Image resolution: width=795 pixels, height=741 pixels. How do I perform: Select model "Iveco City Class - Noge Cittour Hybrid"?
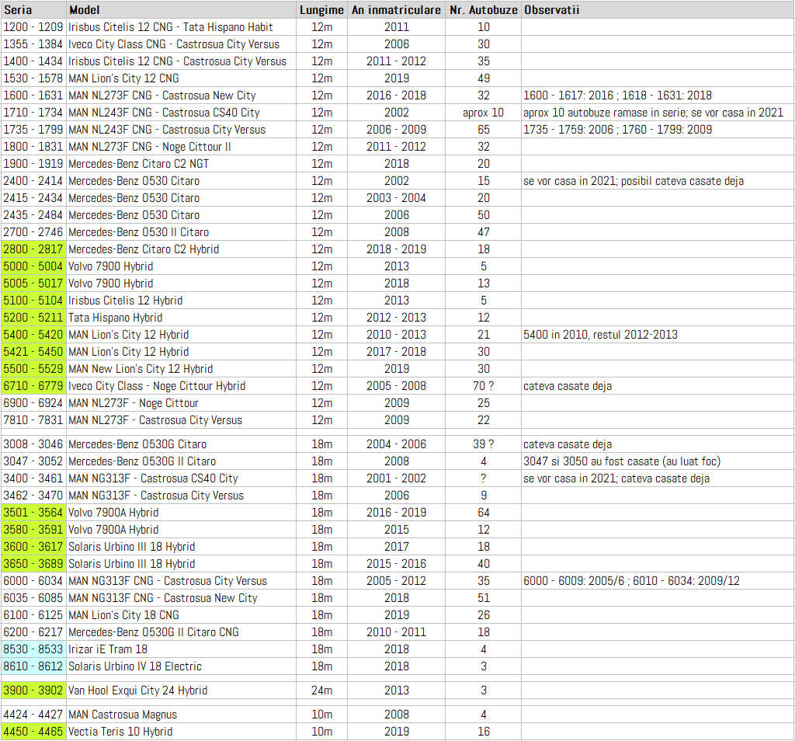157,387
